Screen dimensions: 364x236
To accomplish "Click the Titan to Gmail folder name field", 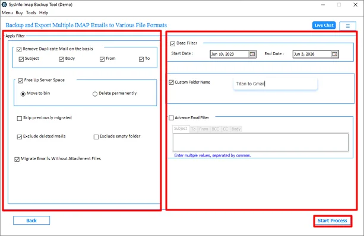I will click(x=275, y=84).
